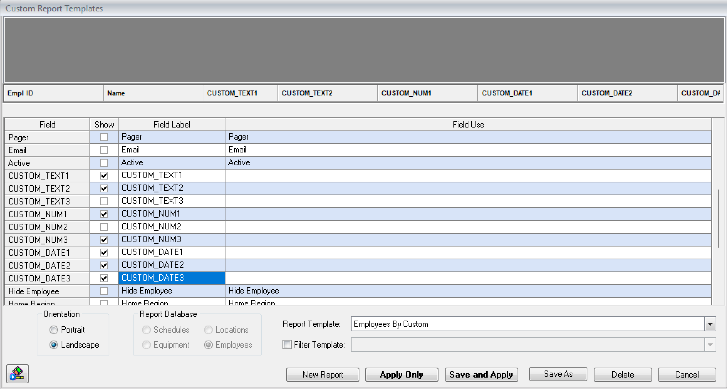
Task: Uncheck Show for CUSTOM_DATE3
Action: coord(104,278)
